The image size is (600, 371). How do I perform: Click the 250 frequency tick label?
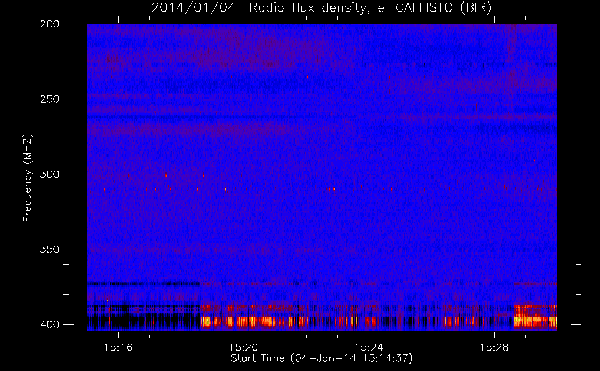(x=50, y=99)
